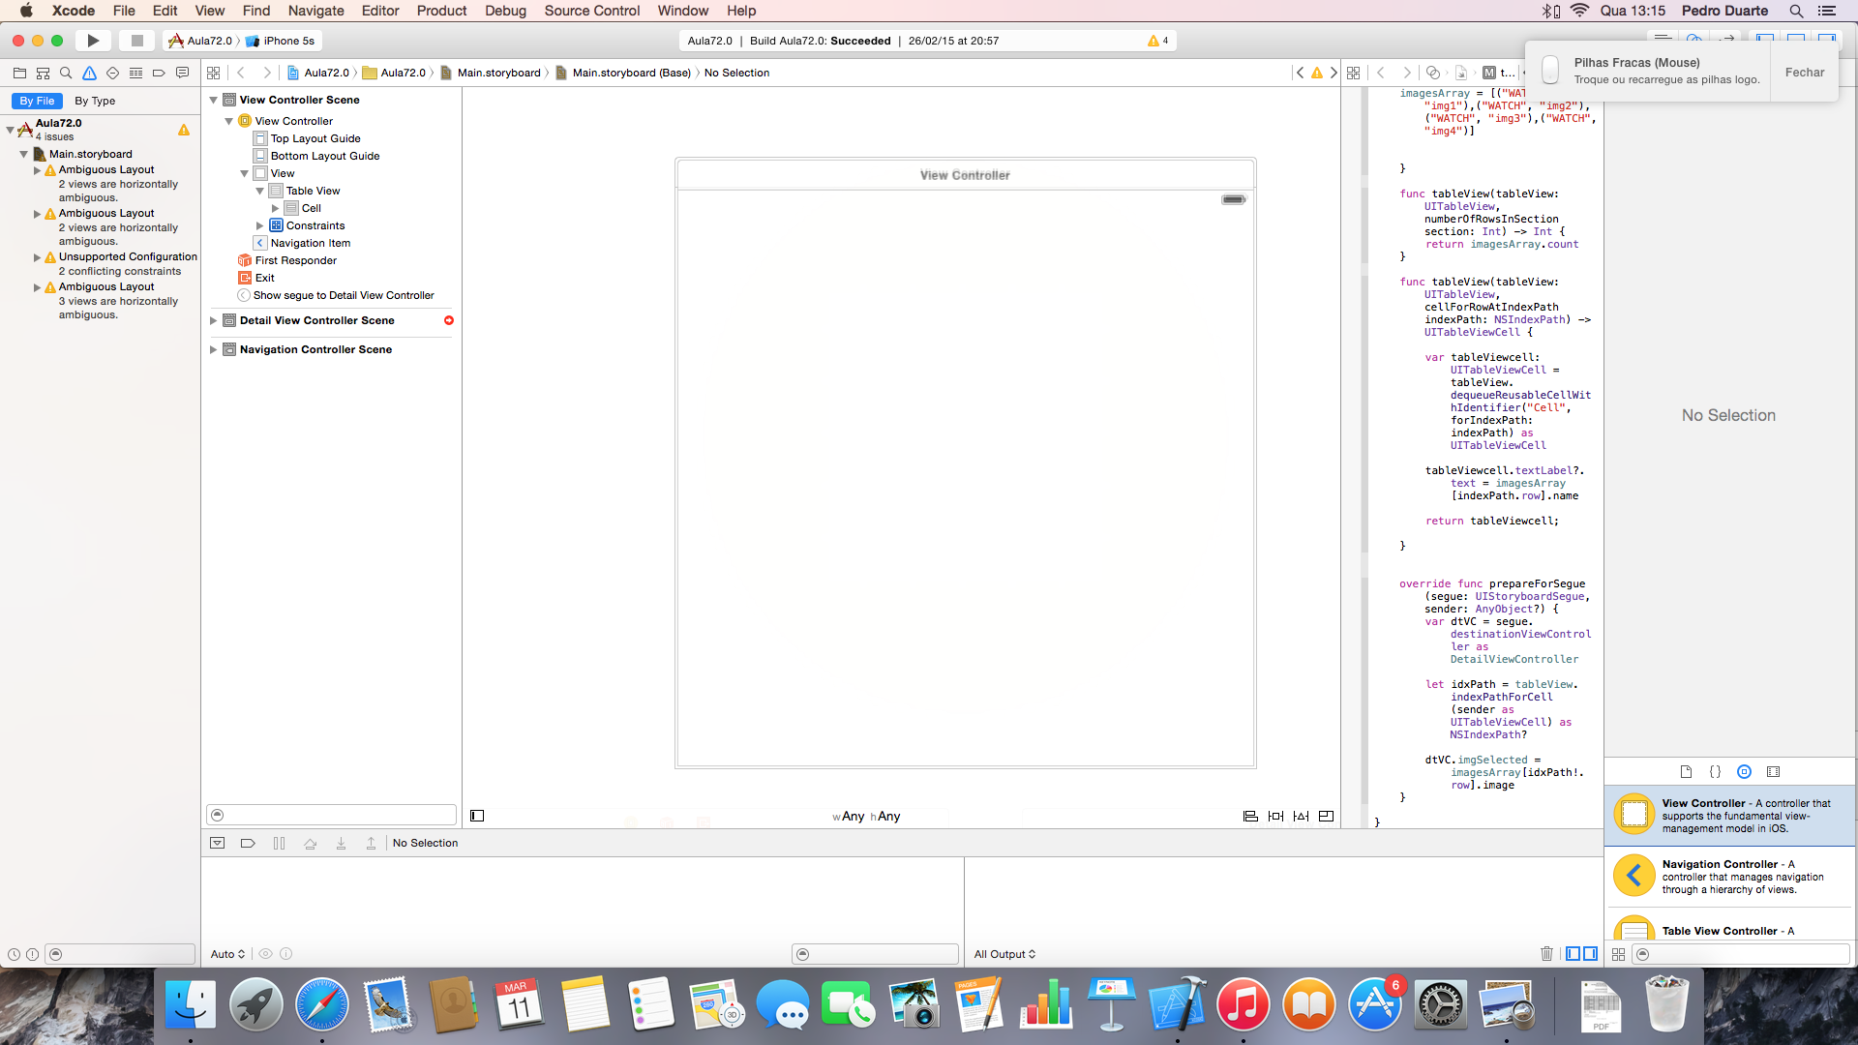Open the Align constraints menu

point(1250,816)
